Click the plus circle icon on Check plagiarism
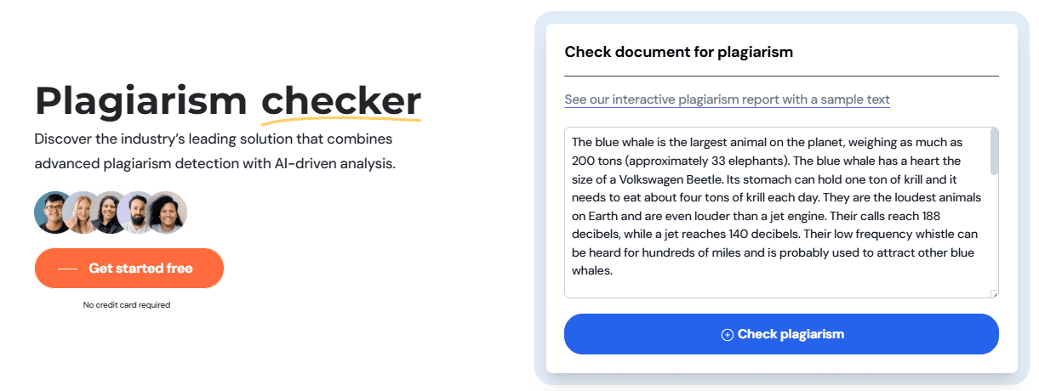 (x=727, y=335)
